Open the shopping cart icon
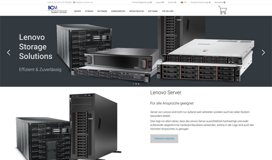The width and height of the screenshot is (272, 160). tap(222, 10)
